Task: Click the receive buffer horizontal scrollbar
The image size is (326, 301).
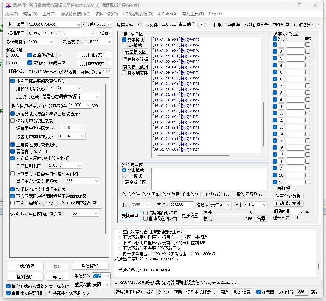Action: [193, 155]
